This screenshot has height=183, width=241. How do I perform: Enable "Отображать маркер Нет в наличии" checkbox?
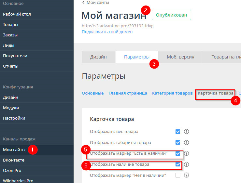click(178, 175)
